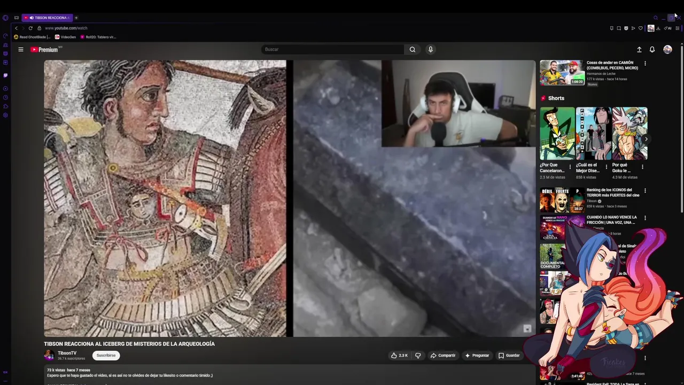Open the YouTube hamburger guide menu
Viewport: 684px width, 385px height.
pyautogui.click(x=21, y=49)
